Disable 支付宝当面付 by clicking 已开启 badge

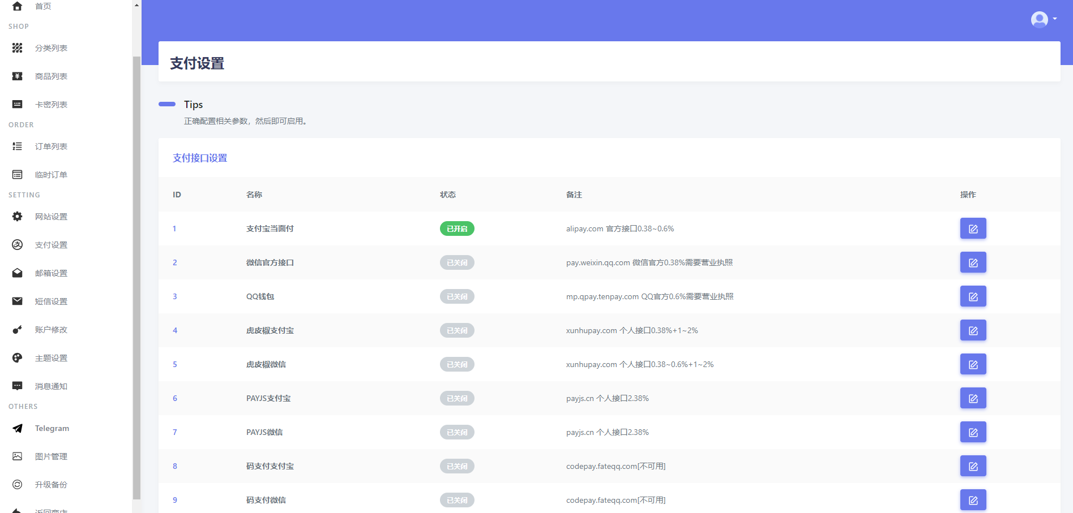[456, 229]
